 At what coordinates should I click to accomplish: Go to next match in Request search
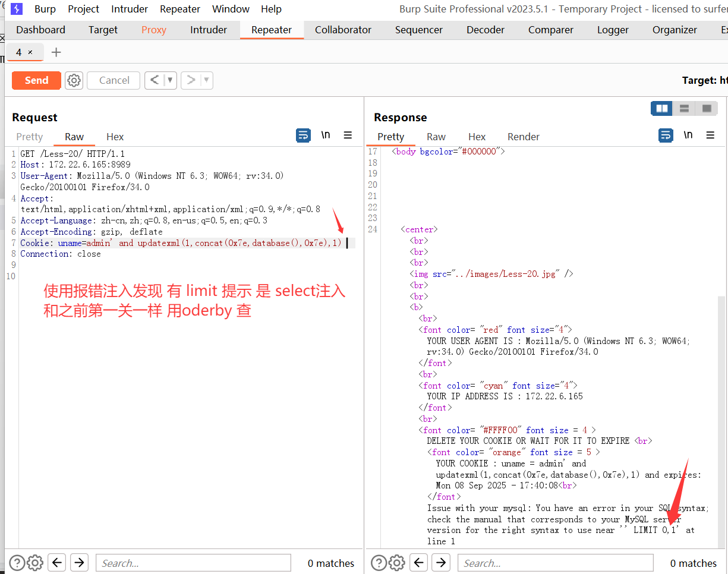click(x=79, y=562)
